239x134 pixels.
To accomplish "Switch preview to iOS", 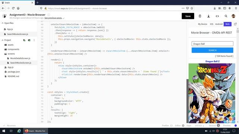I will tap(212, 24).
